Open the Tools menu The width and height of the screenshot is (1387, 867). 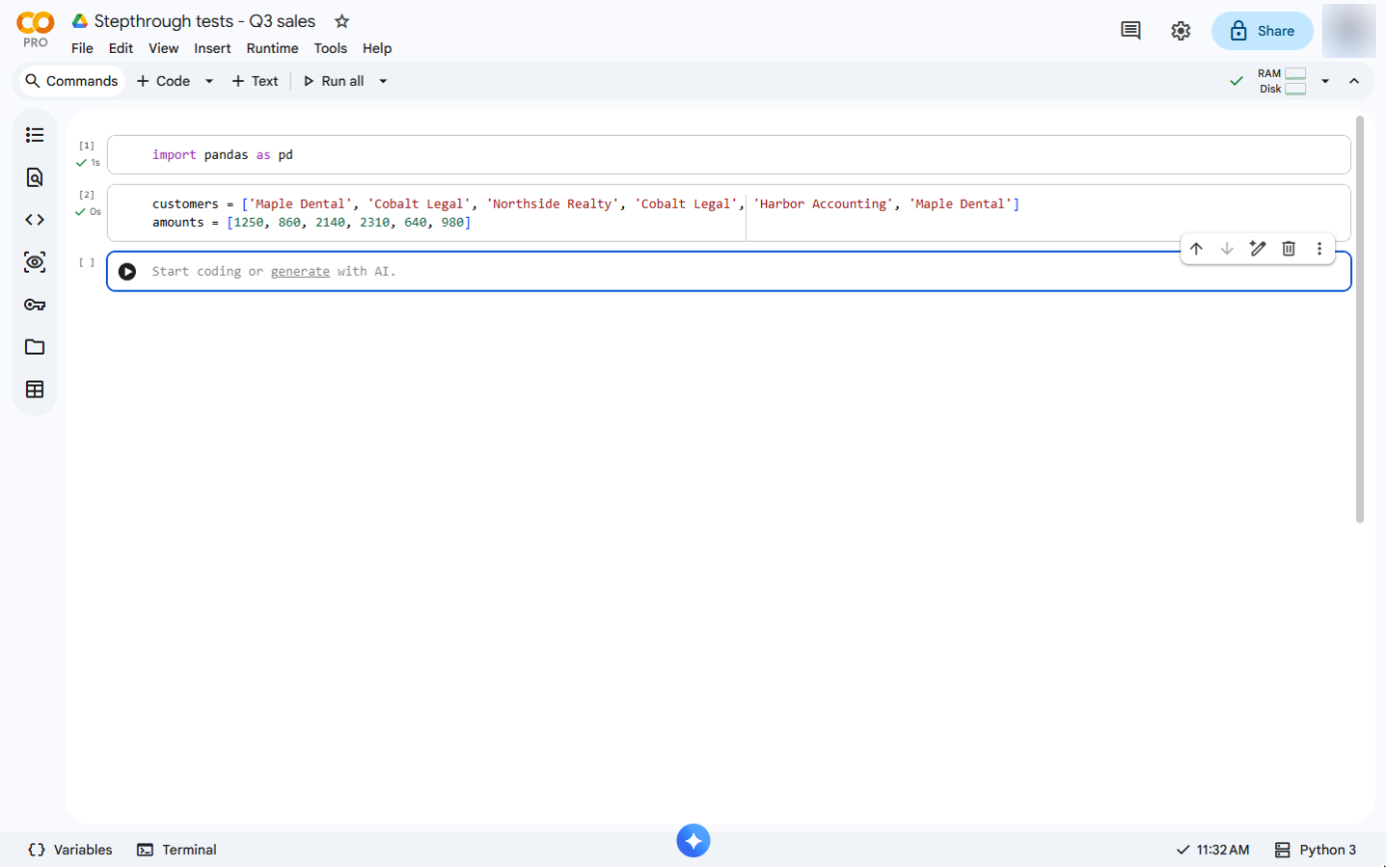[x=331, y=48]
